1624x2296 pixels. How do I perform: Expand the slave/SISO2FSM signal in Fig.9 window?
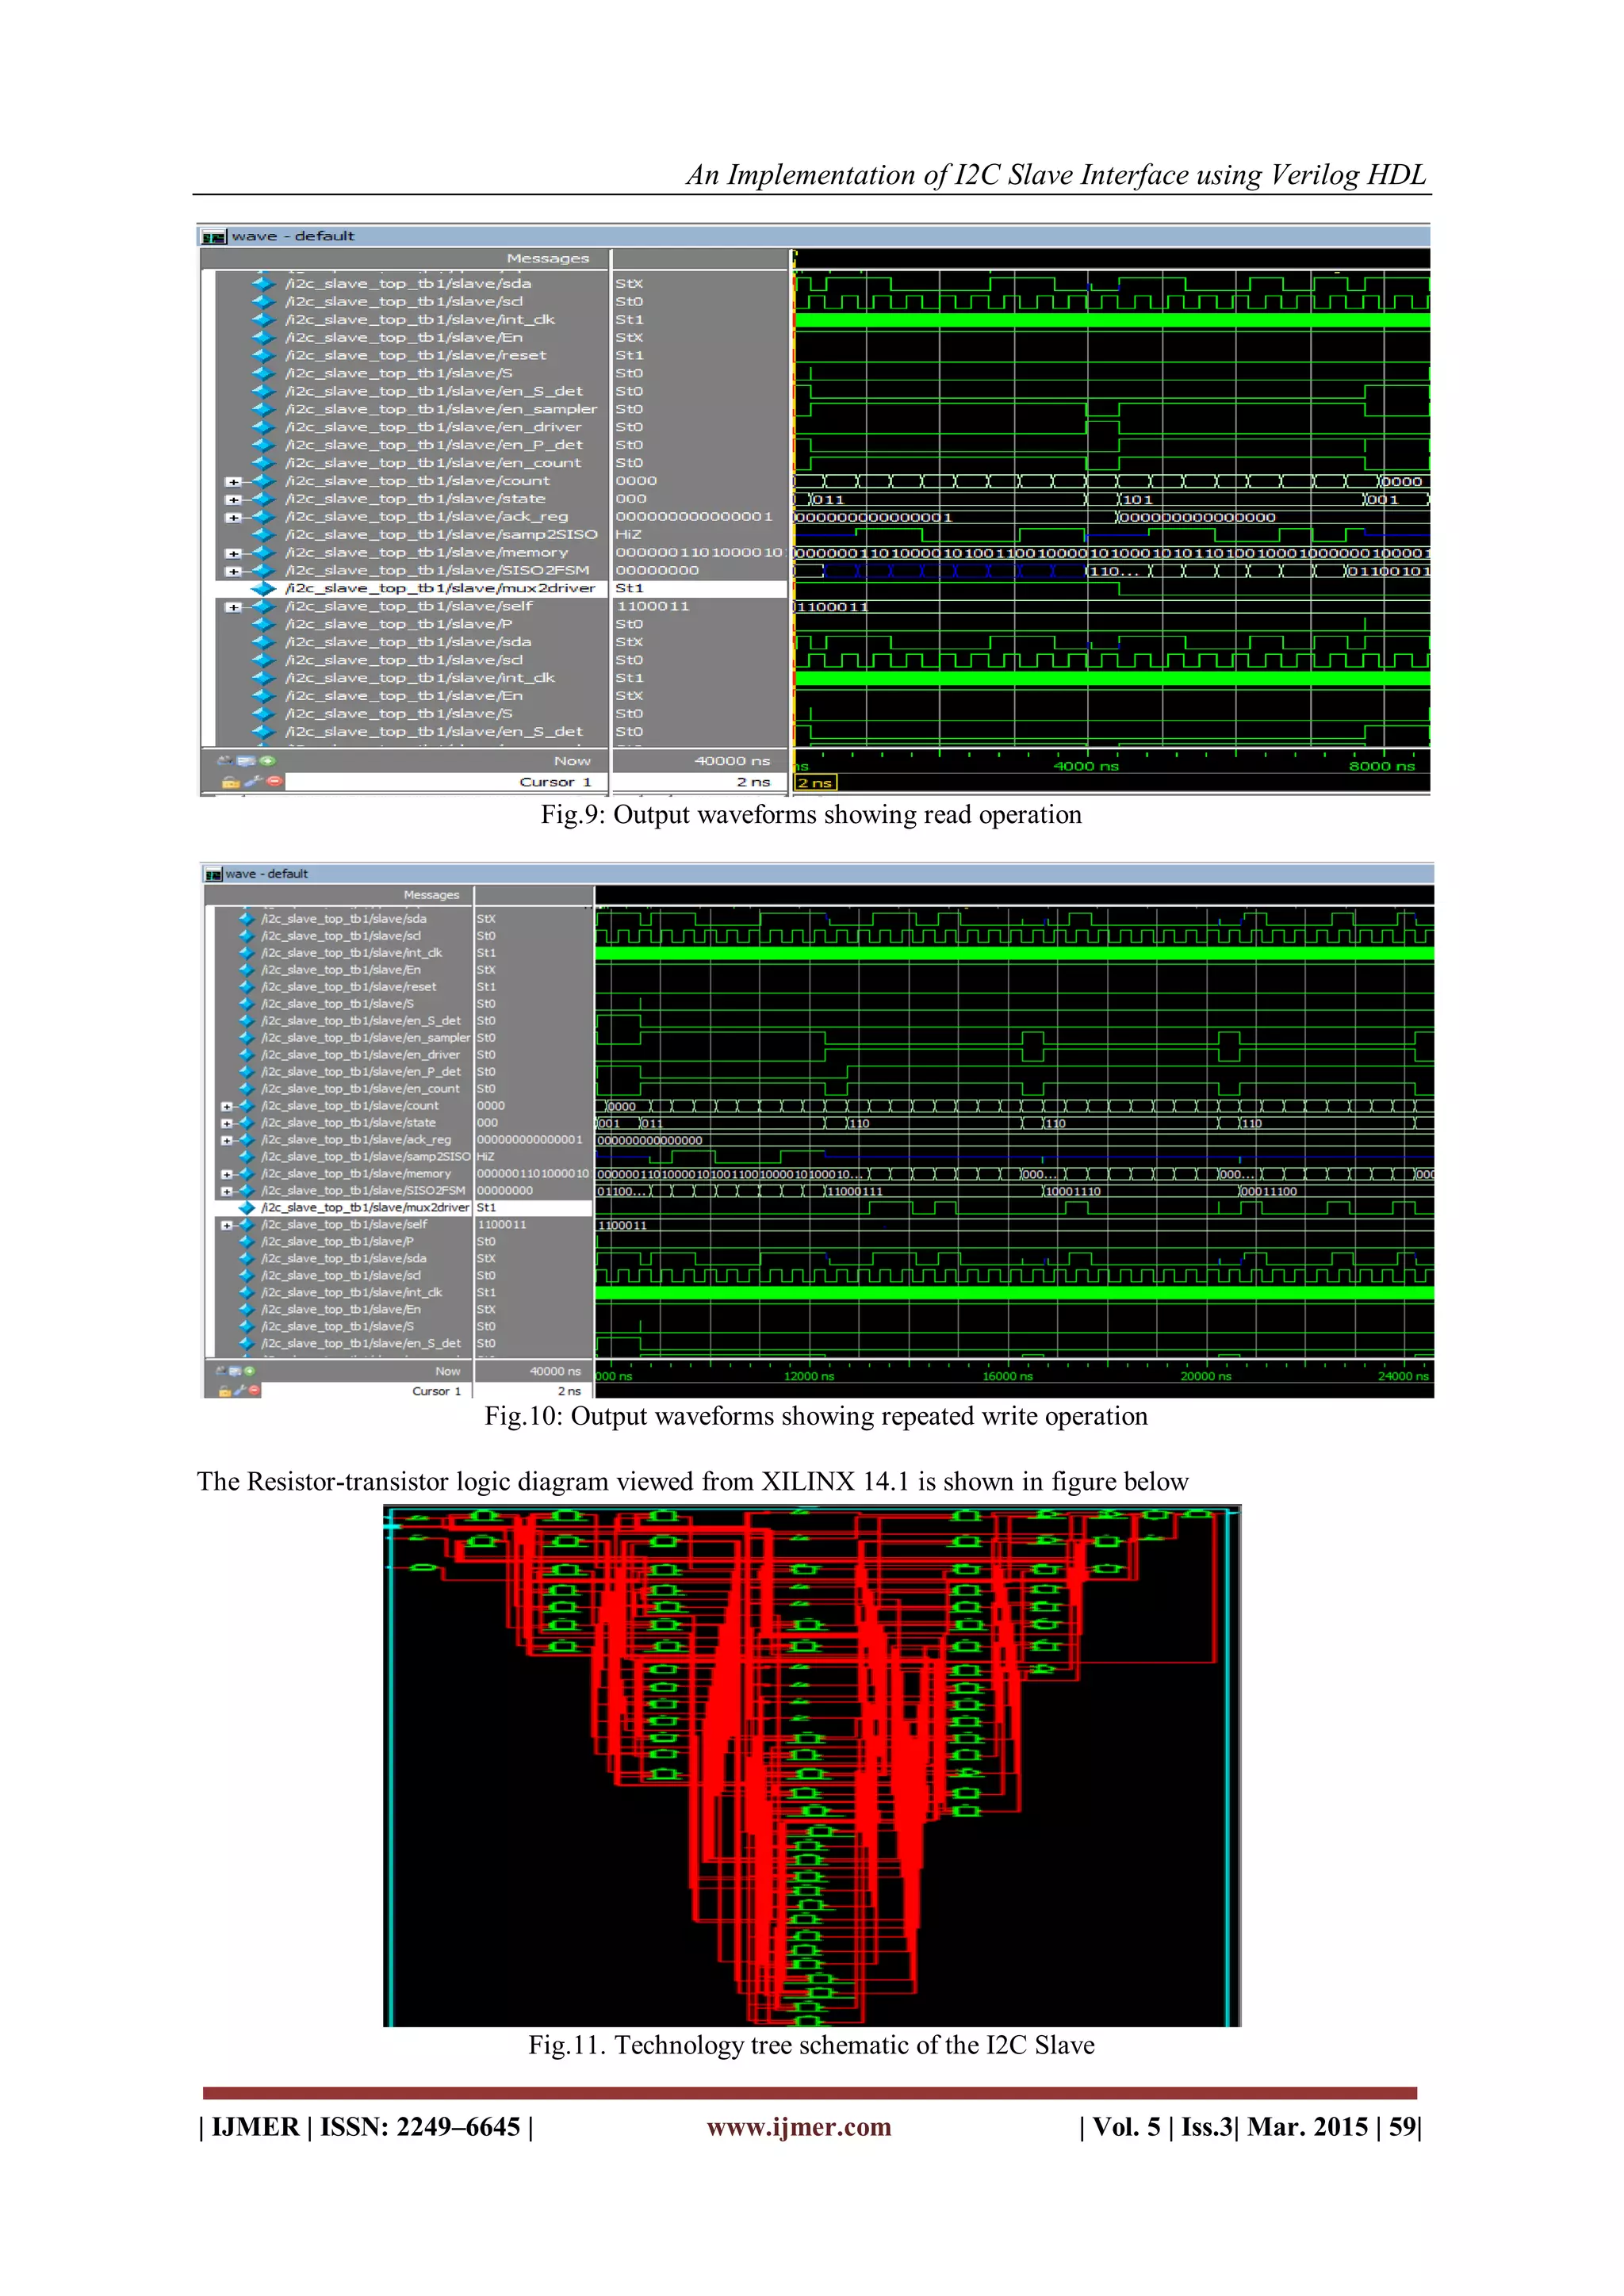tap(233, 571)
